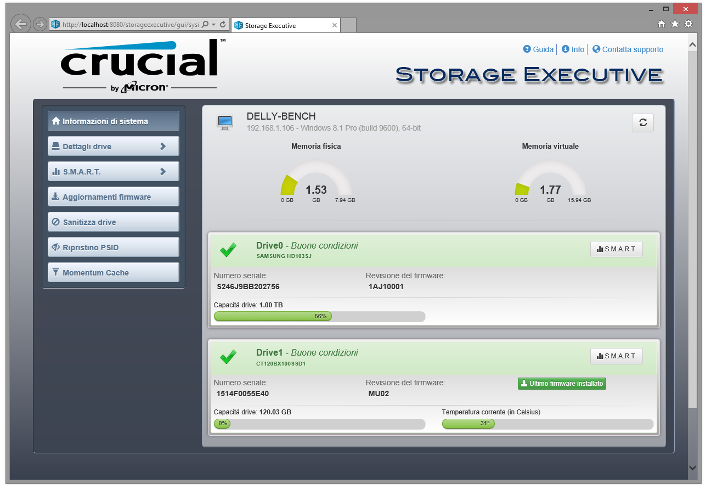Click firmware revision 1AJ10001
The image size is (706, 489).
click(x=386, y=286)
